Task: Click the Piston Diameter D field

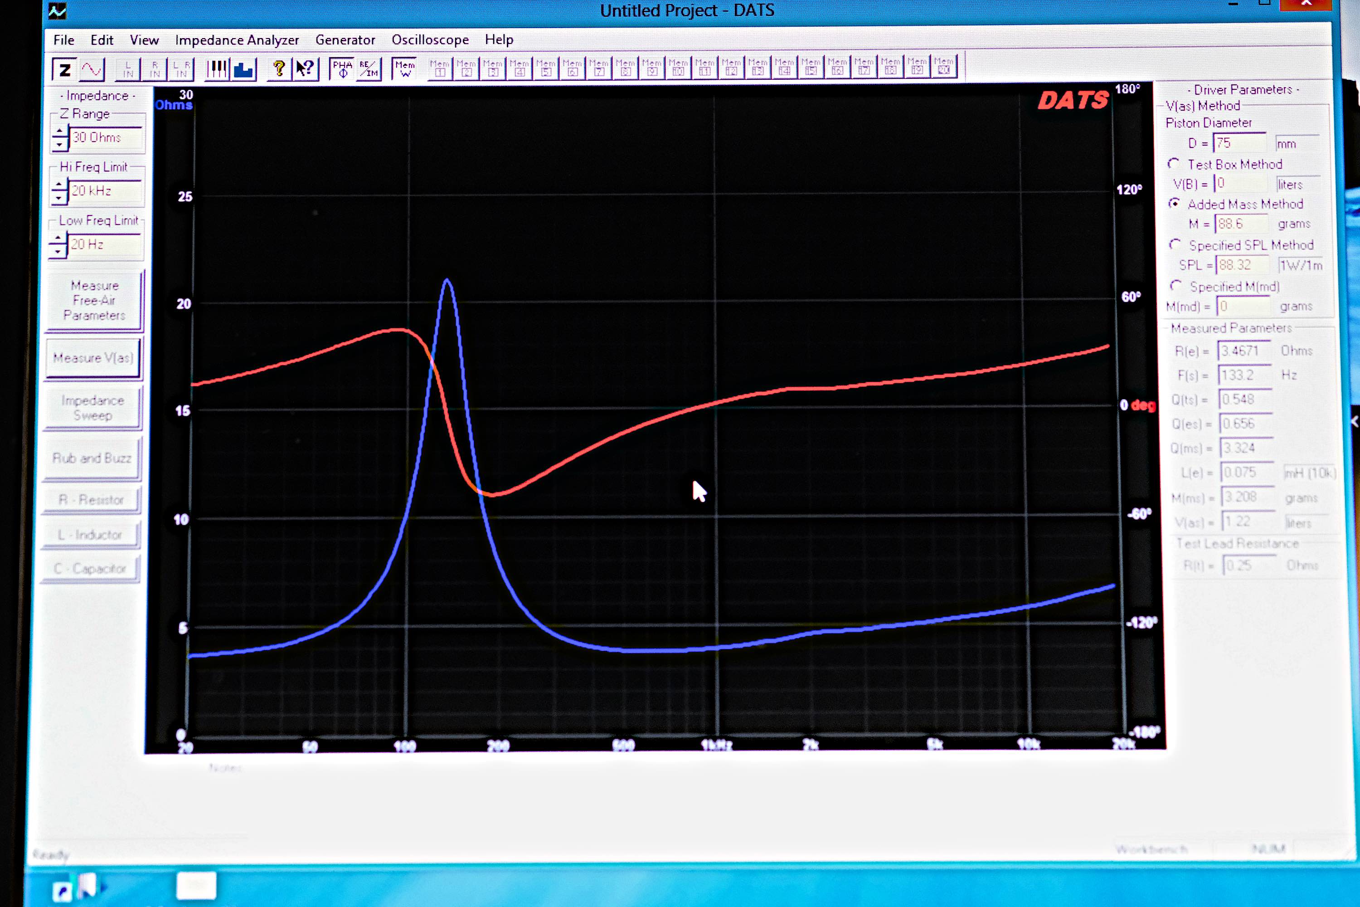Action: [x=1239, y=143]
